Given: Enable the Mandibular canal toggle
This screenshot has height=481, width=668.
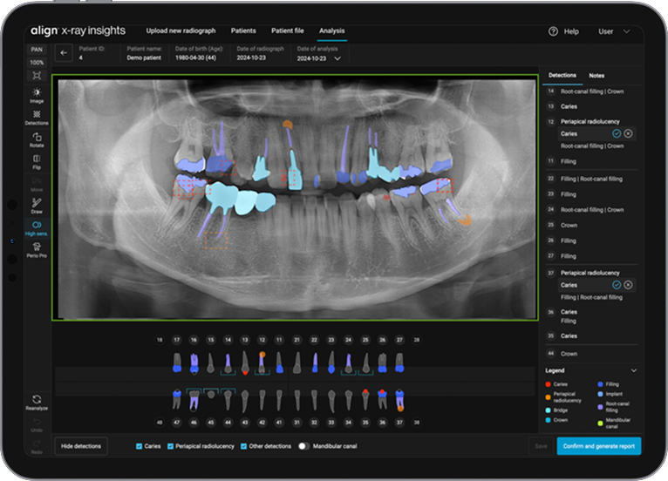Looking at the screenshot, I should coord(303,446).
